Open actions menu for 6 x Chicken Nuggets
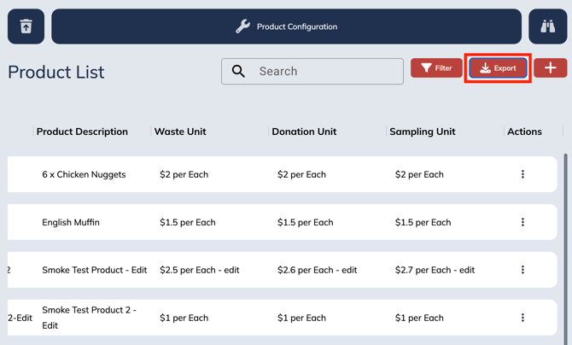Viewport: 572px width, 345px height. coord(522,174)
